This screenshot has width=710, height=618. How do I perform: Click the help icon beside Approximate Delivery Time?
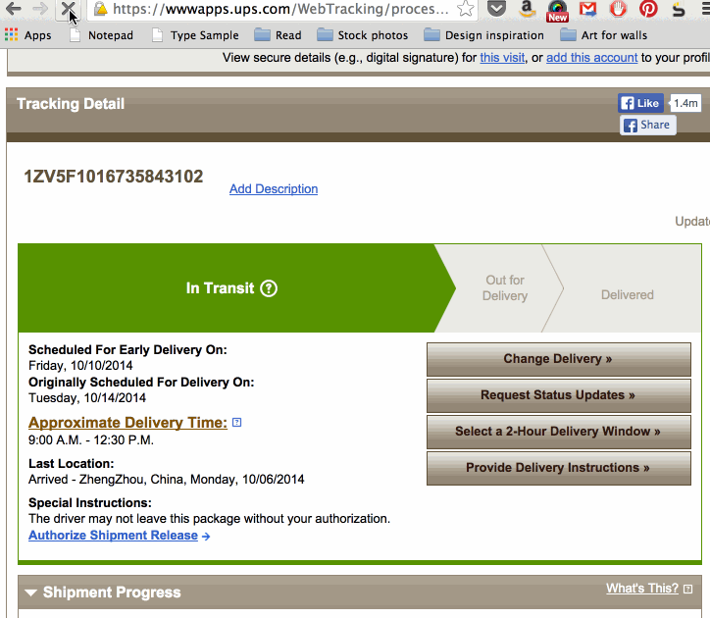tap(236, 422)
